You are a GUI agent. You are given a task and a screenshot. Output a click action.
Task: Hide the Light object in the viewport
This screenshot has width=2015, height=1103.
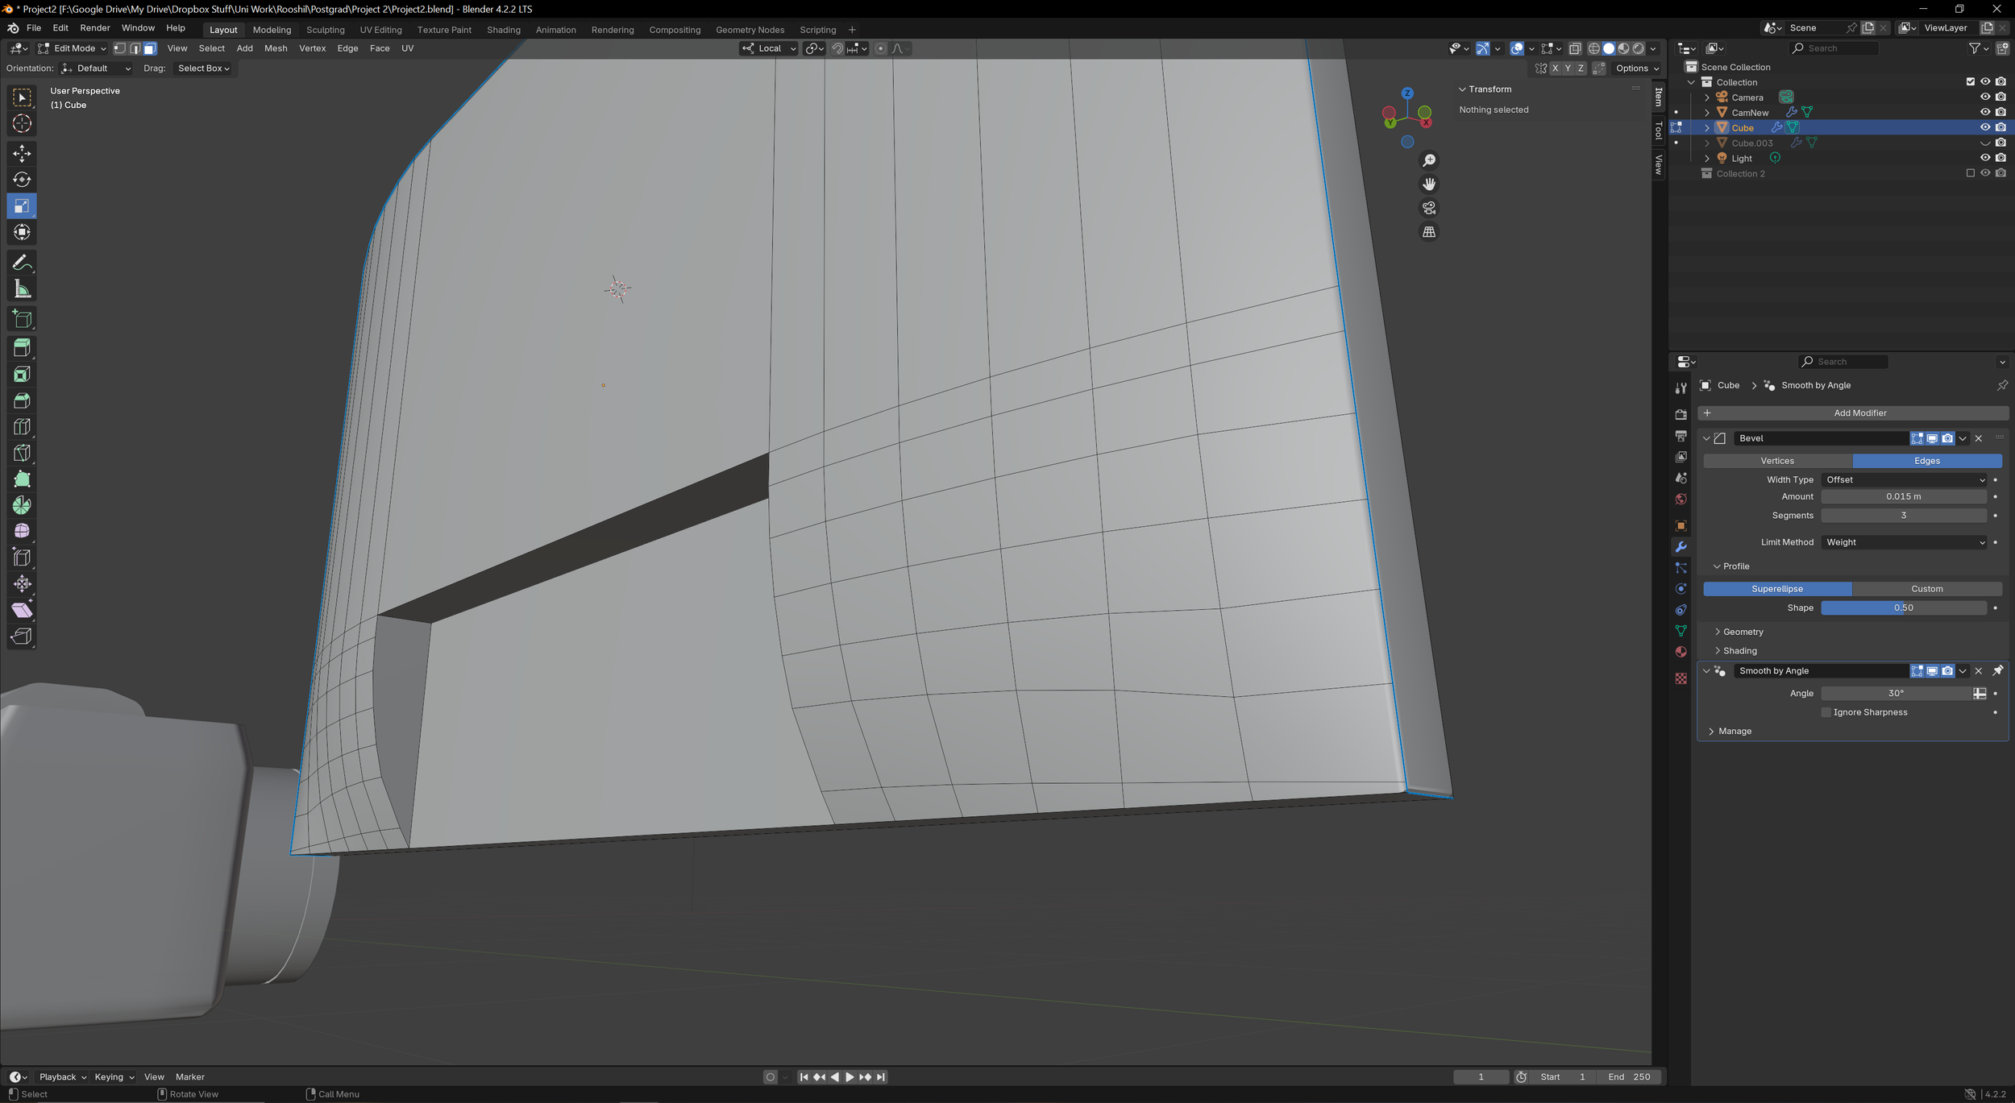point(1985,158)
